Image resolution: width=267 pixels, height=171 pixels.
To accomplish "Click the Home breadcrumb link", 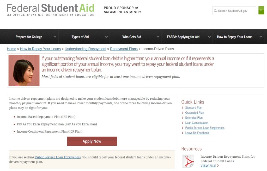I will point(11,49).
